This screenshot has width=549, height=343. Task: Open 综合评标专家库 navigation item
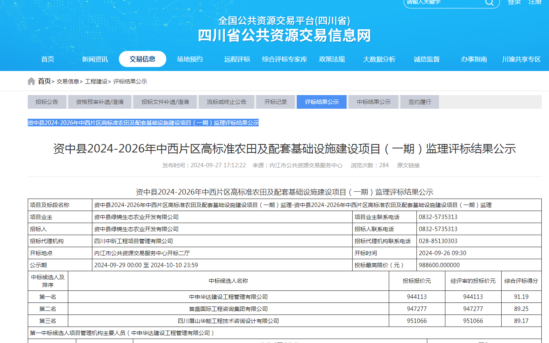tap(284, 59)
